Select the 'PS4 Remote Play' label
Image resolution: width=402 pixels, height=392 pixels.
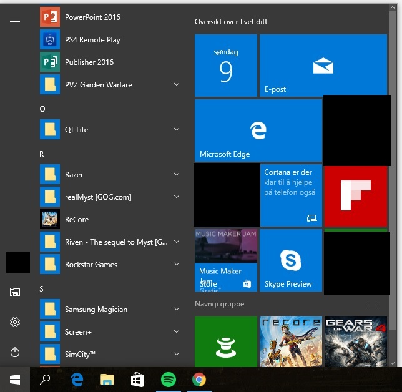pyautogui.click(x=92, y=40)
